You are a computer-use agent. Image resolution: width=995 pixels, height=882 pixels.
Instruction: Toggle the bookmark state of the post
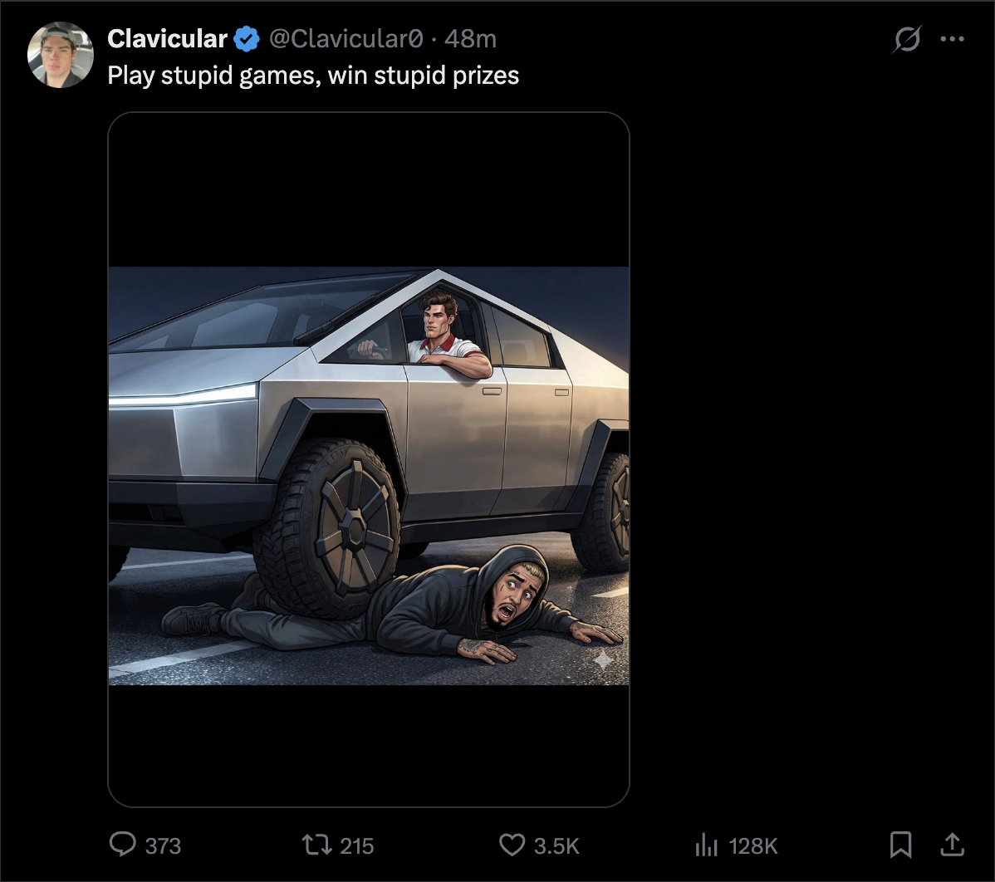pos(902,845)
